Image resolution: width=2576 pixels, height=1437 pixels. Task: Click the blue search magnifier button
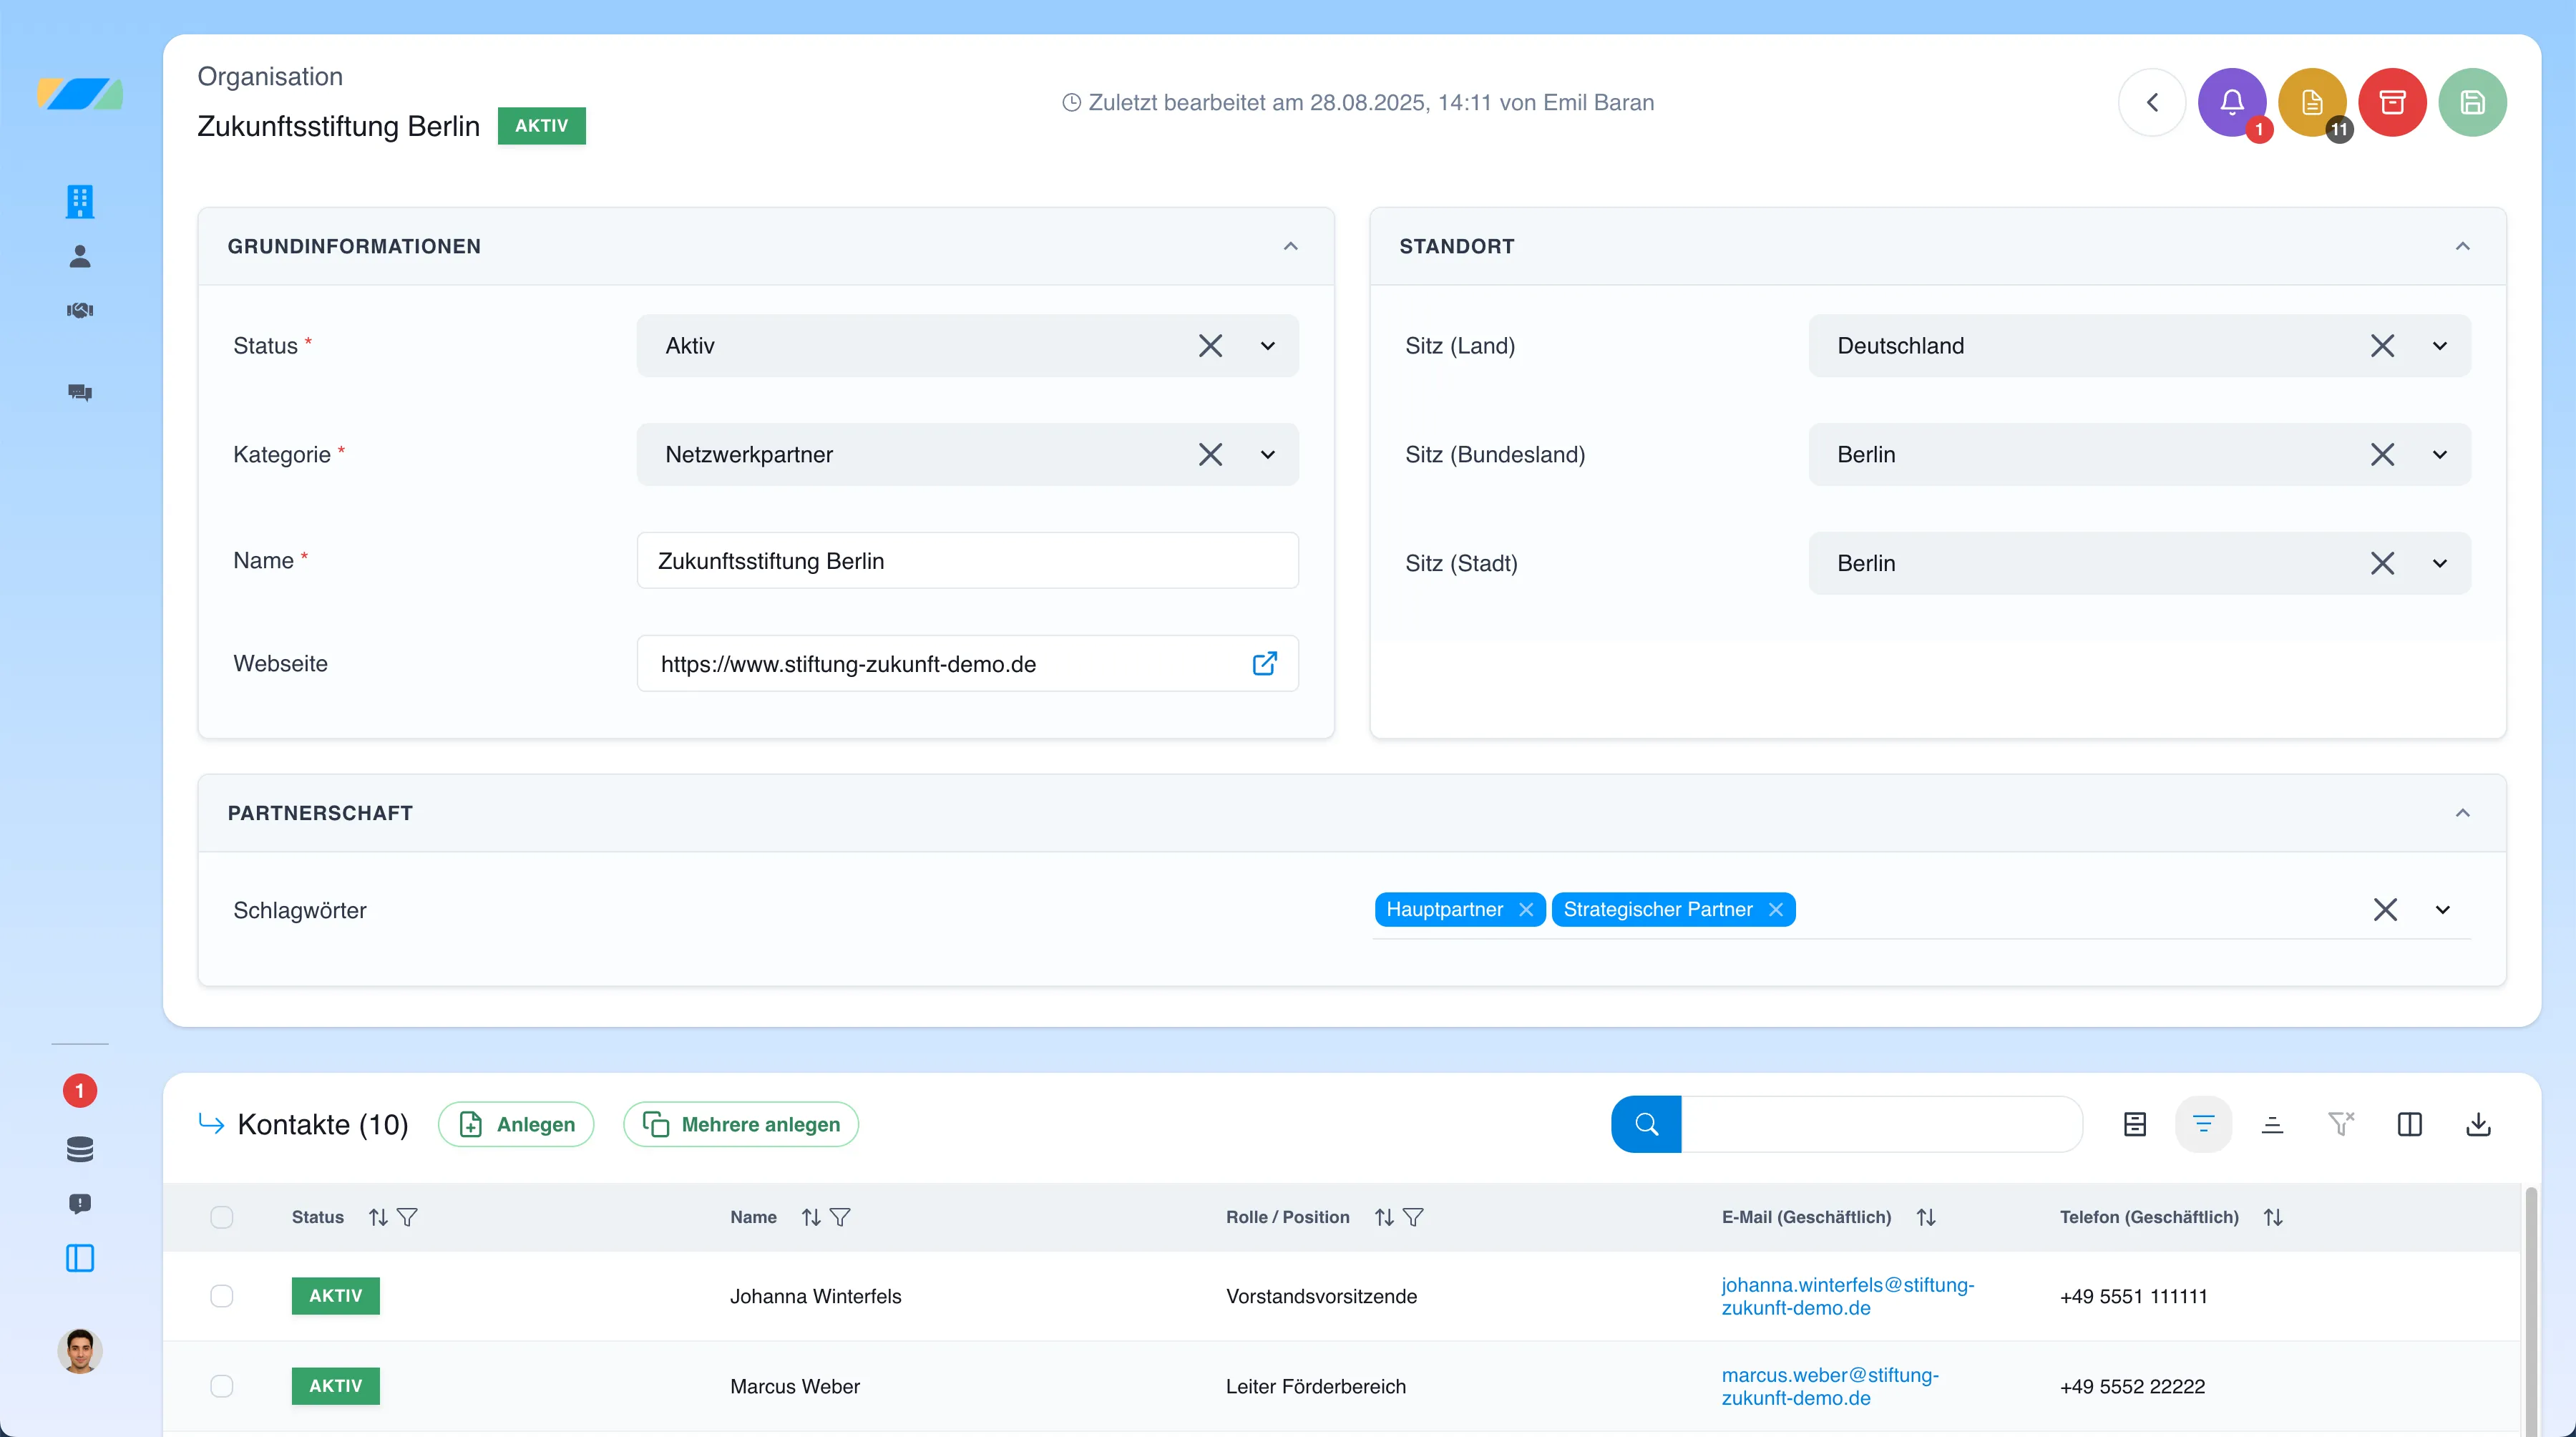click(1646, 1124)
